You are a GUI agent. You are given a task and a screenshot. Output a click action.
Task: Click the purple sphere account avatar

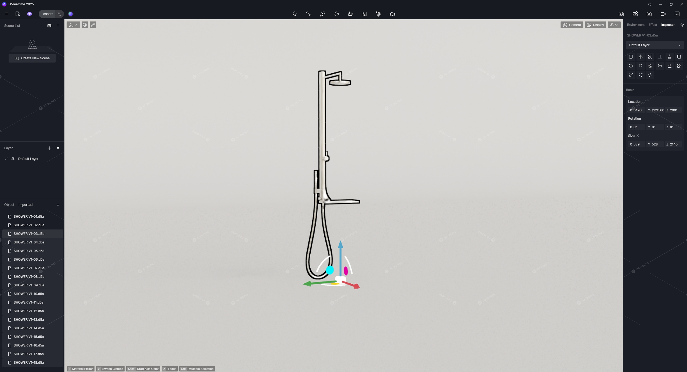coord(71,14)
